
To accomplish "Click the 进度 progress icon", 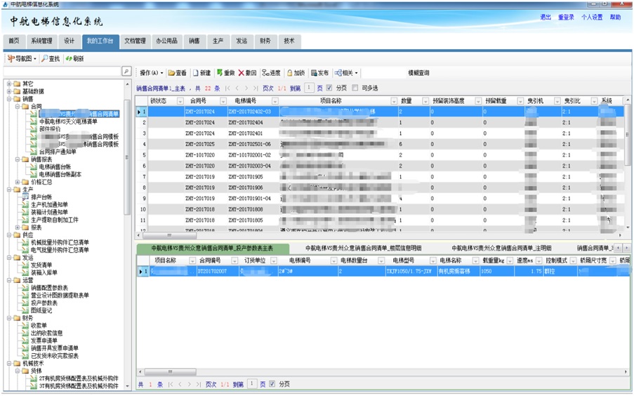I will point(271,73).
